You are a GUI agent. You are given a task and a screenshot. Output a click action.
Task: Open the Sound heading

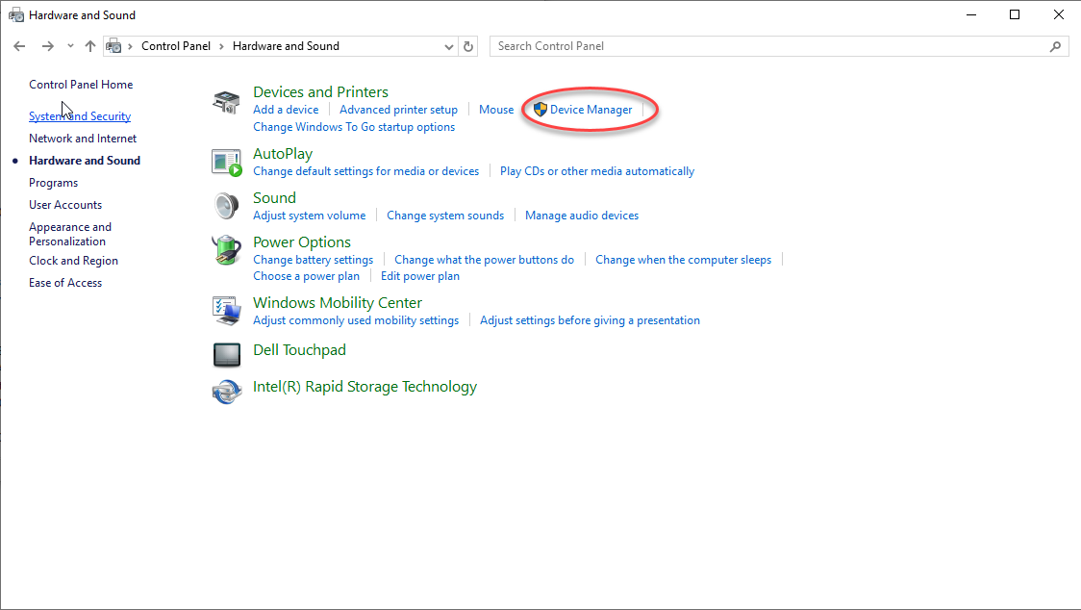click(274, 198)
